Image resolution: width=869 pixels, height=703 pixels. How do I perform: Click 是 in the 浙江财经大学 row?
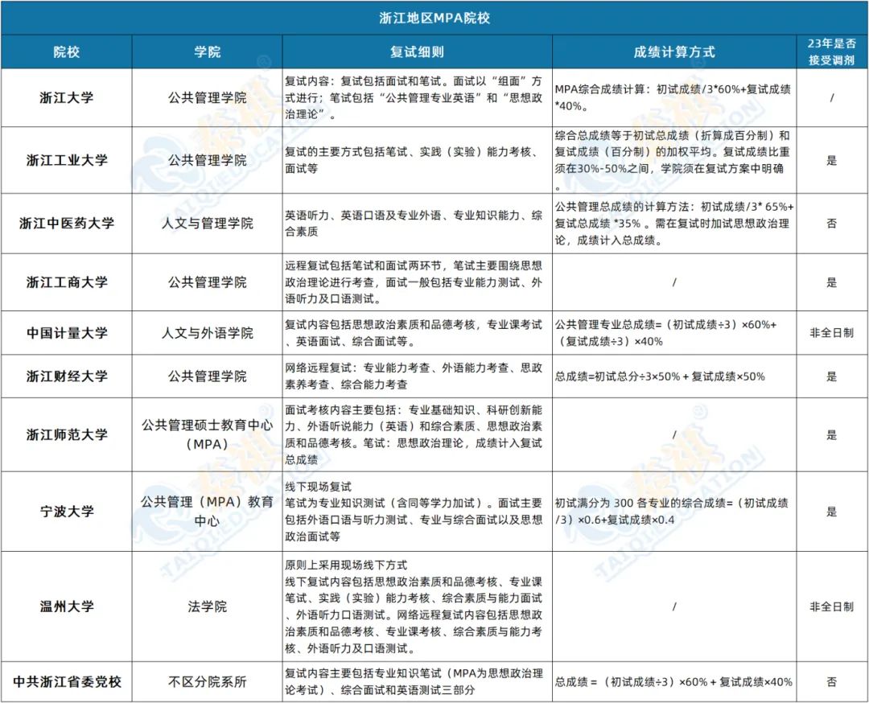point(832,376)
